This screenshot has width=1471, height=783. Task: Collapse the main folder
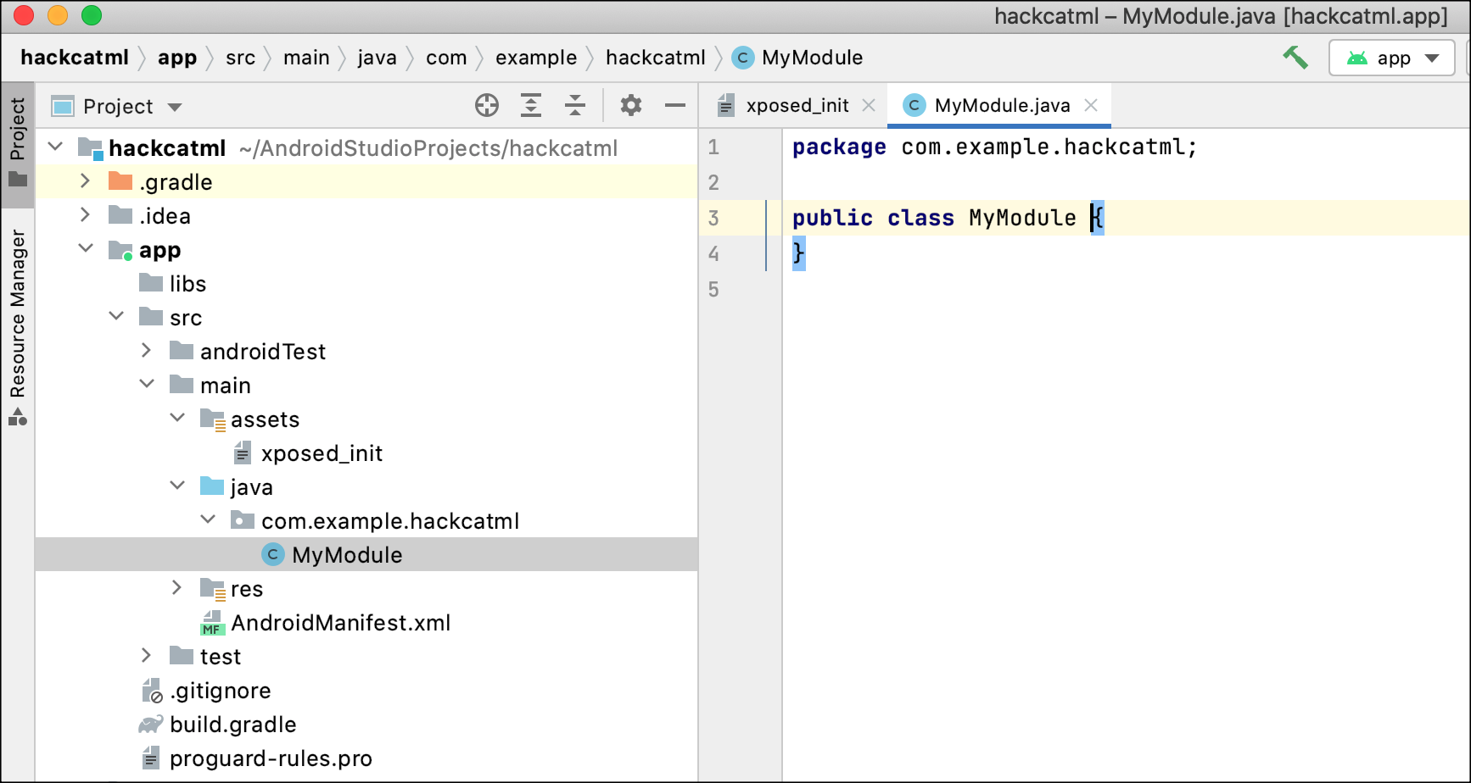147,385
